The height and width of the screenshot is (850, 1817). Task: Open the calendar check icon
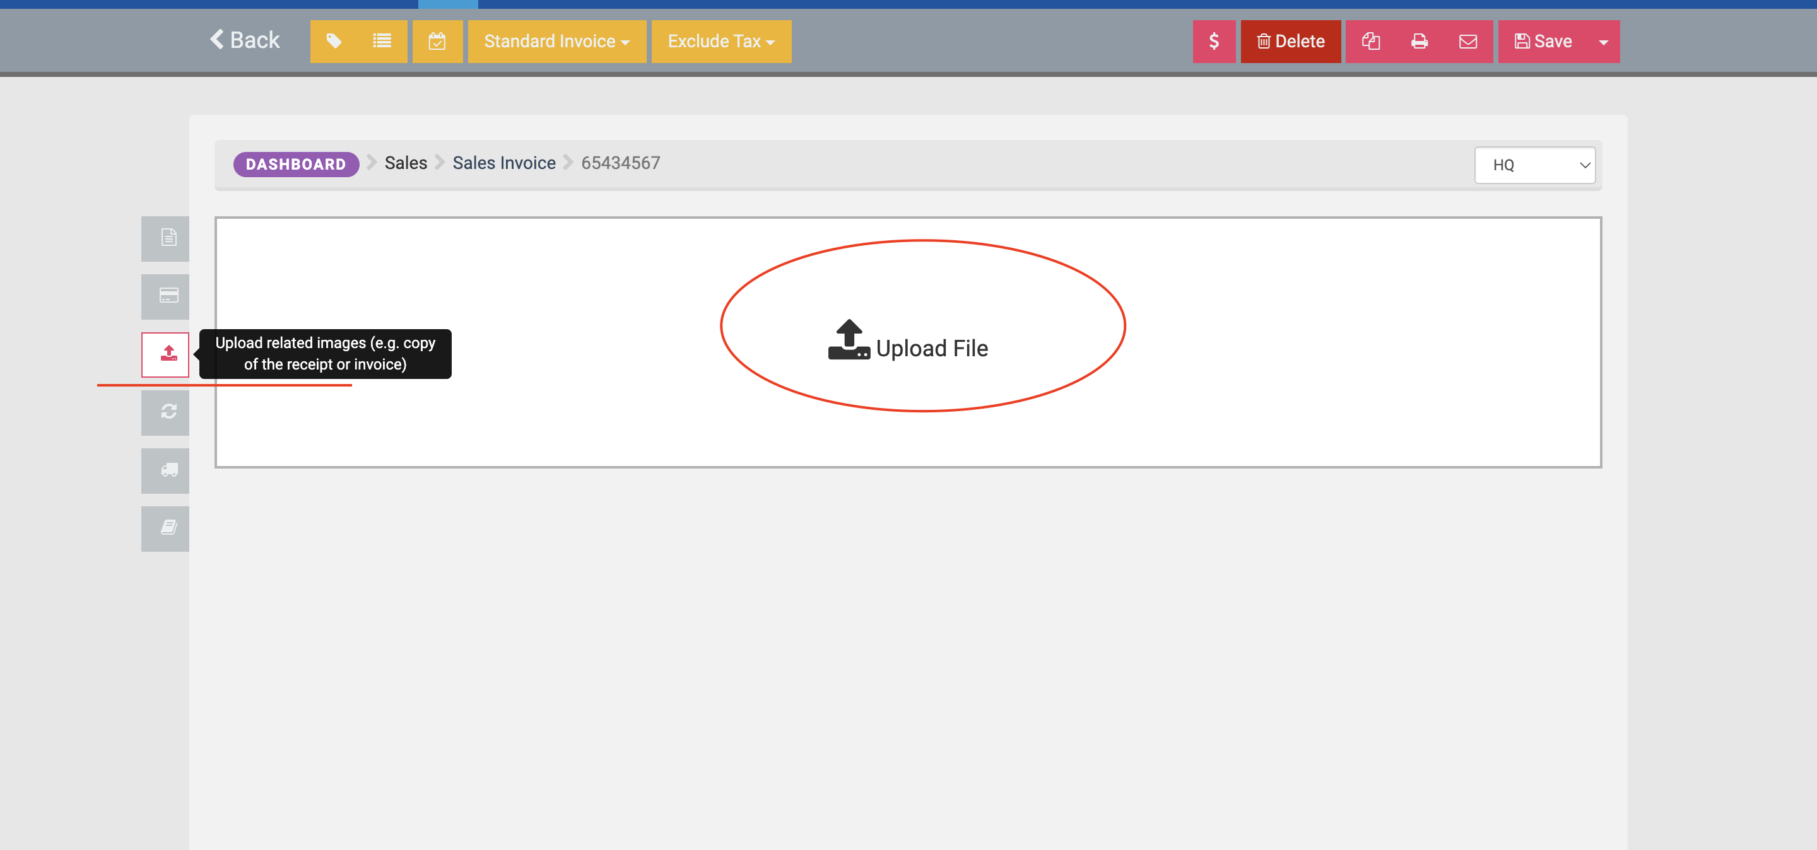(x=437, y=42)
